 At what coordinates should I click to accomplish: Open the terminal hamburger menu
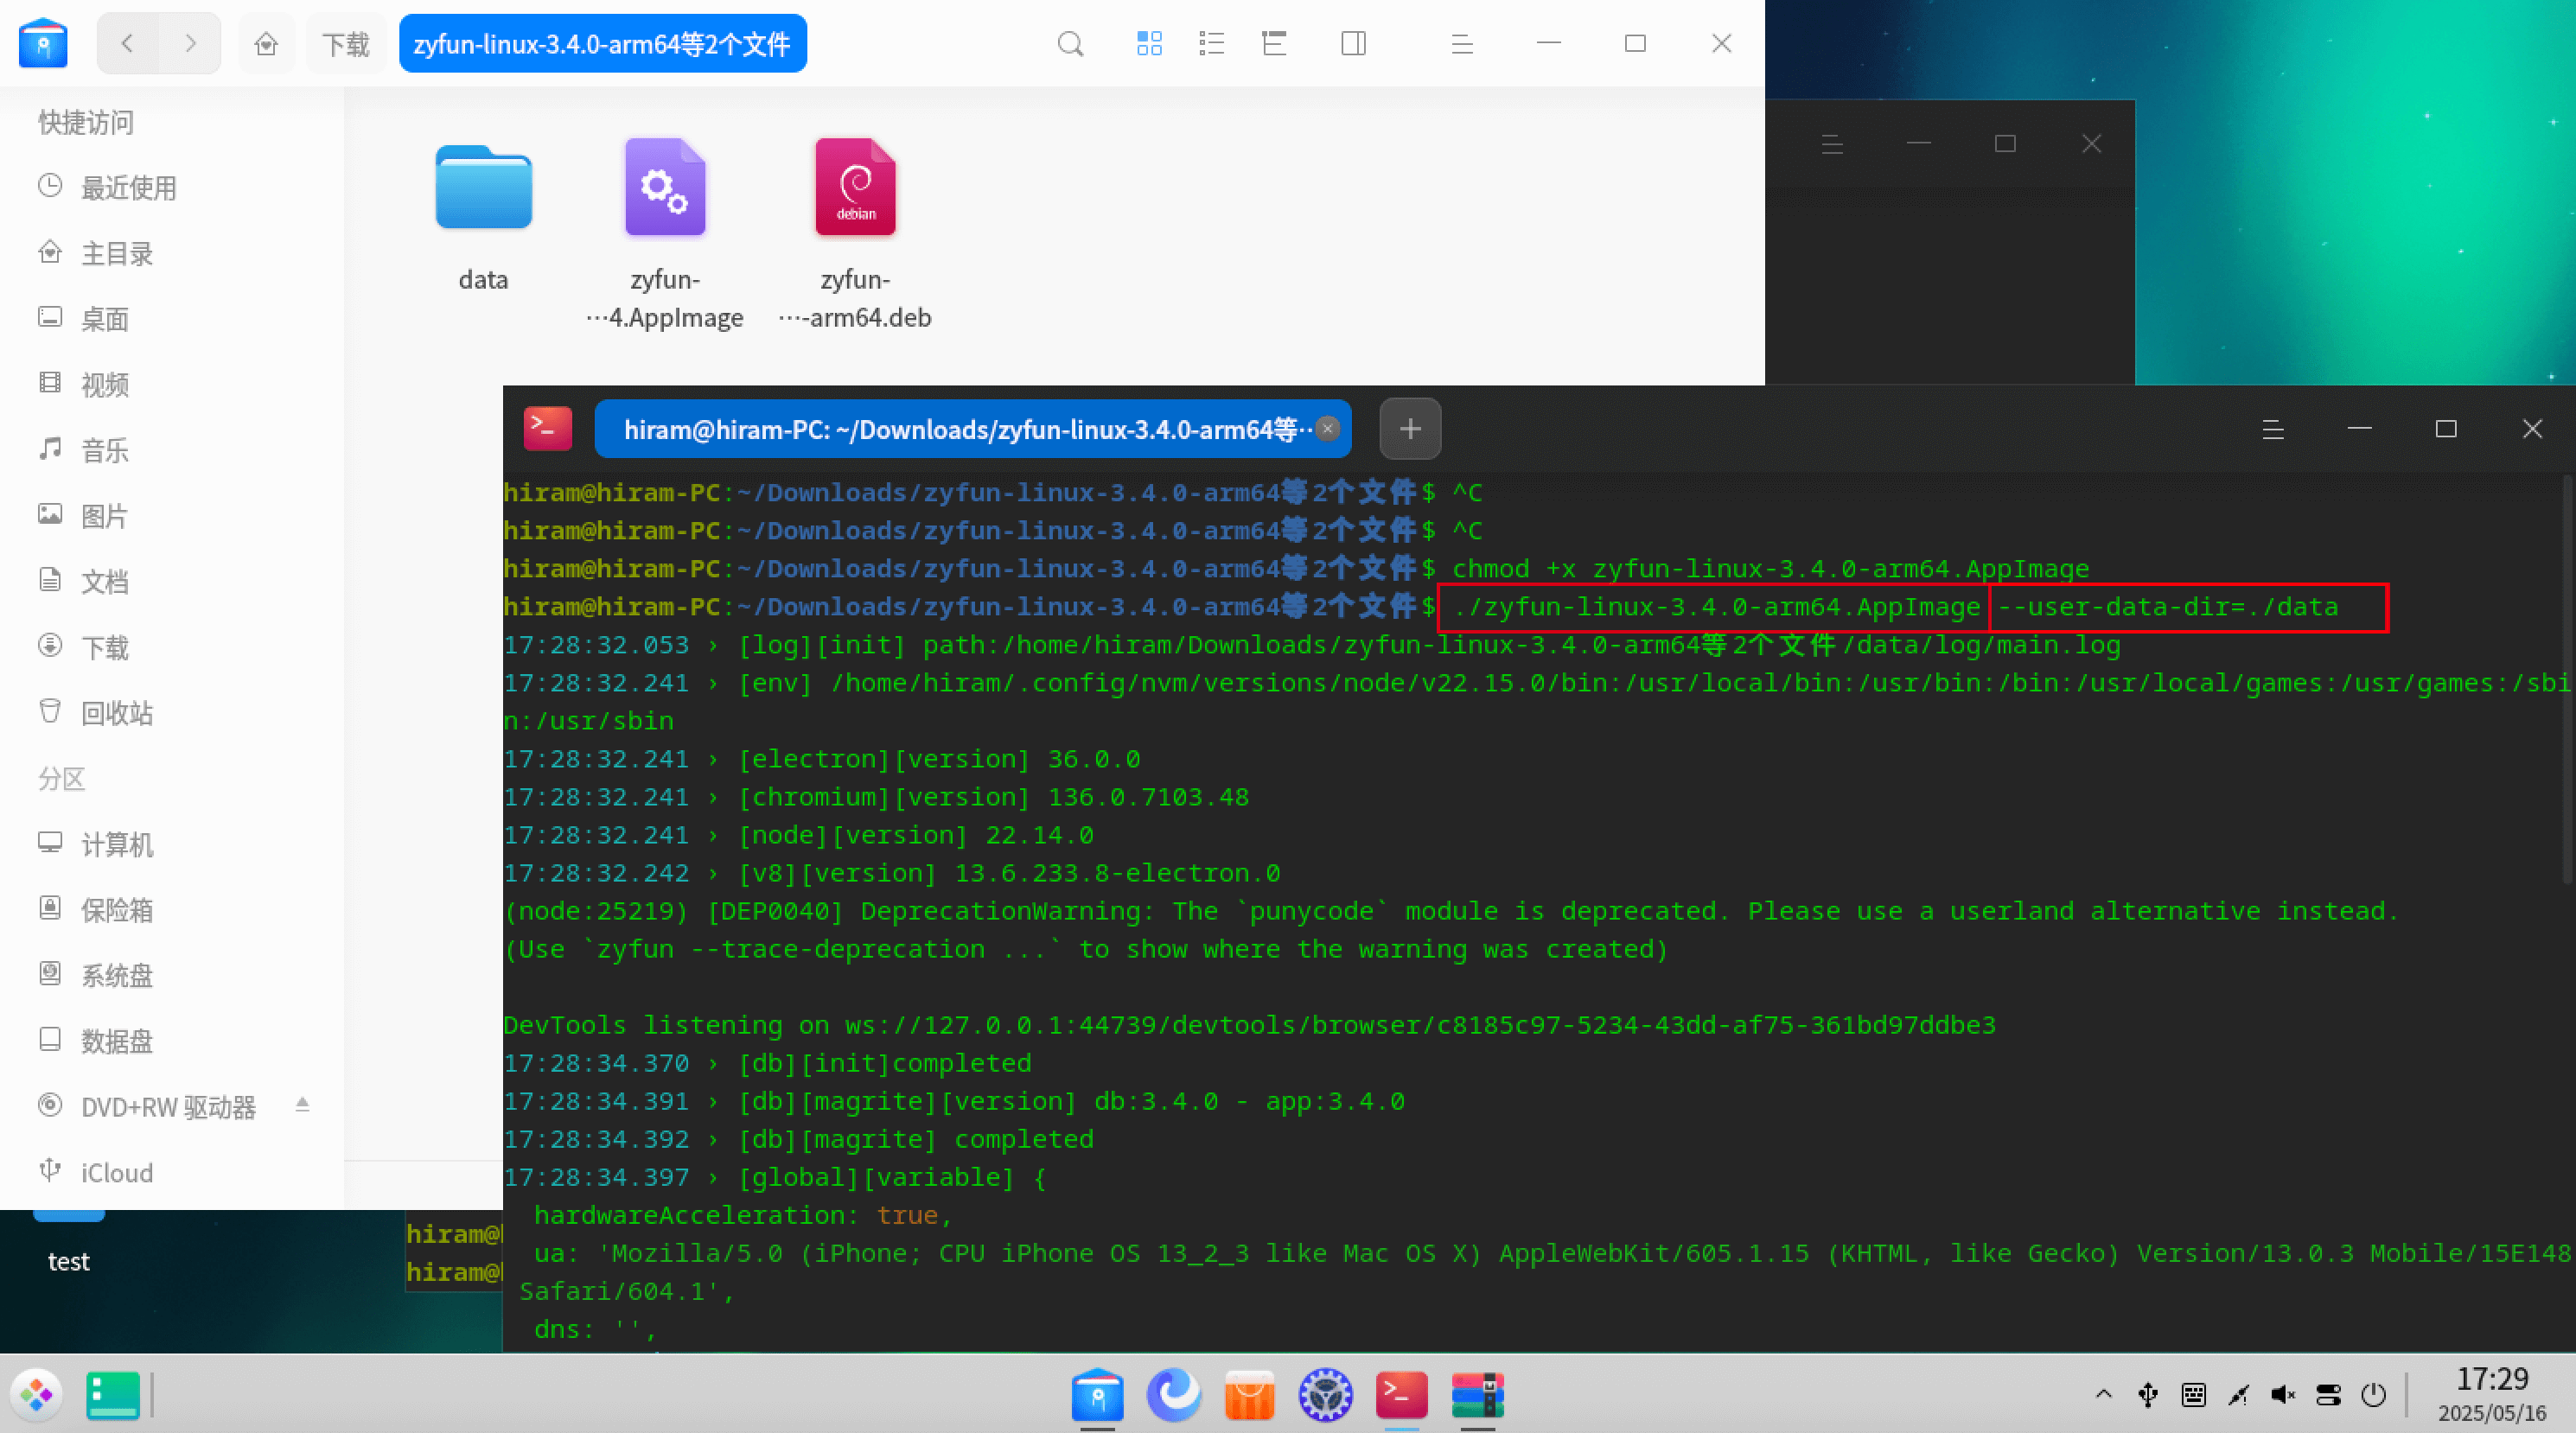point(2274,429)
